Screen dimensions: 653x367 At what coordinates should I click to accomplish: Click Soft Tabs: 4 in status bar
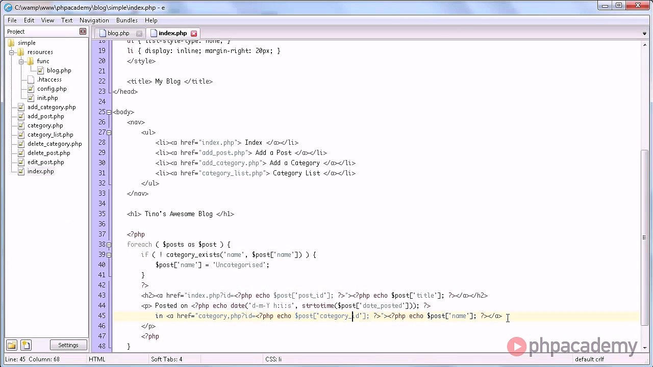[x=166, y=359]
